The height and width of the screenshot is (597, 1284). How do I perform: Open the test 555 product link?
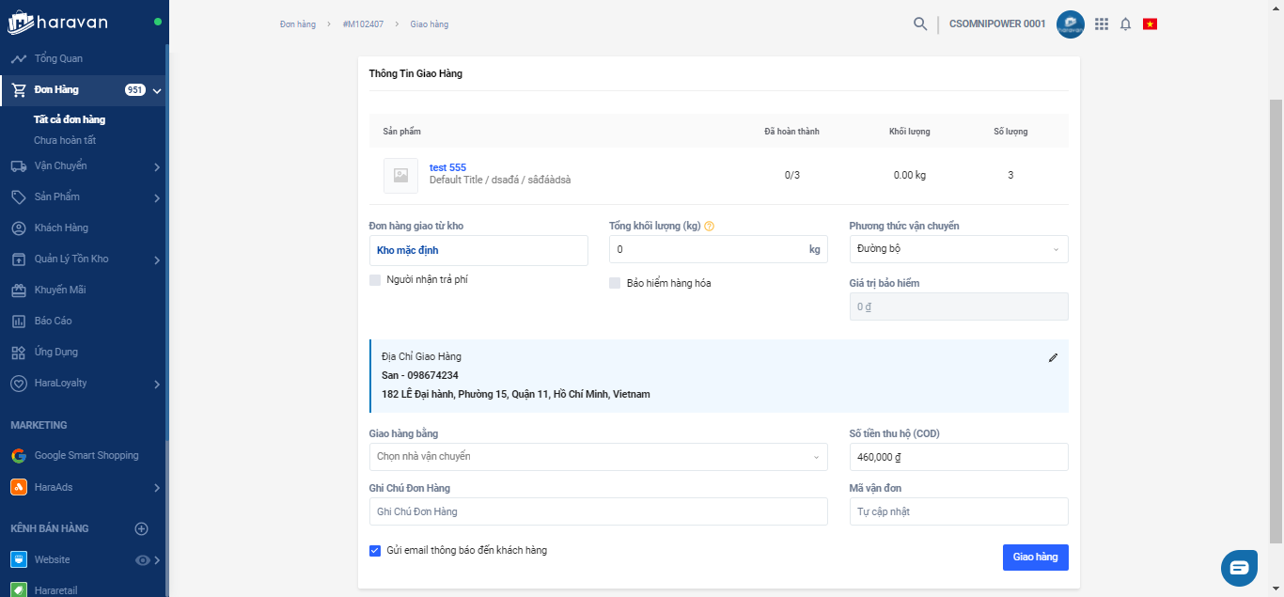pyautogui.click(x=447, y=167)
